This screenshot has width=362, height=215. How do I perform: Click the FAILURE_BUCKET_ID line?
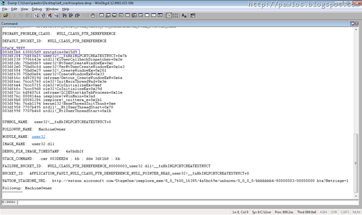pyautogui.click(x=106, y=166)
